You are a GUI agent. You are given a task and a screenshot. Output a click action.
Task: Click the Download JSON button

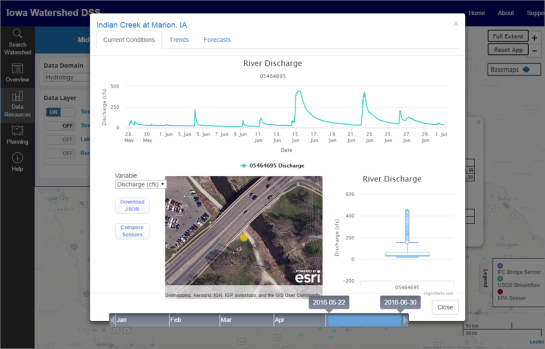(x=132, y=205)
